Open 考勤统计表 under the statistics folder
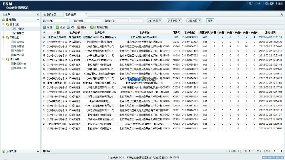Screen dimensions: 285x160 pyautogui.click(x=20, y=68)
